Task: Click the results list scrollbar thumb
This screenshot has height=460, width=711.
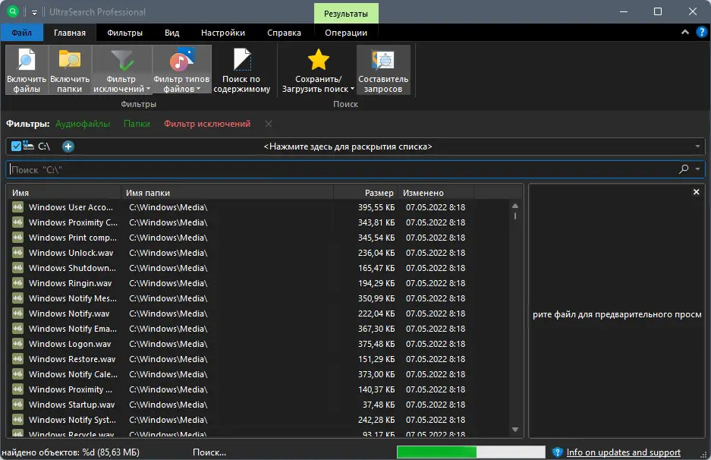Action: (x=515, y=216)
